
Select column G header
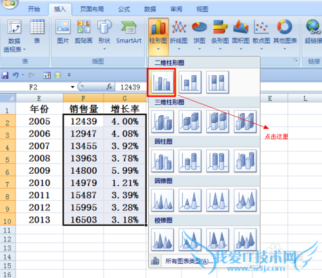[x=125, y=98]
